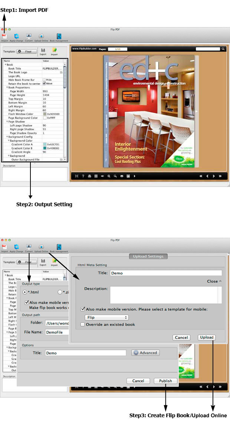Click the Publish button
230x431 pixels.
click(x=165, y=381)
